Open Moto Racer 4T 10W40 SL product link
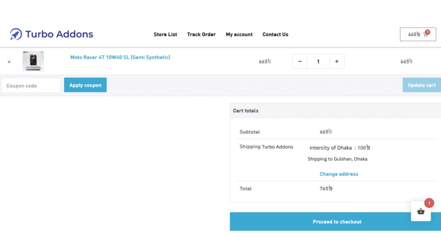The width and height of the screenshot is (441, 248). [120, 57]
